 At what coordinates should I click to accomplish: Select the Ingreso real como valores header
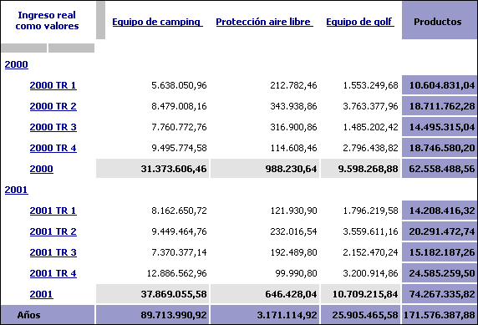48,20
